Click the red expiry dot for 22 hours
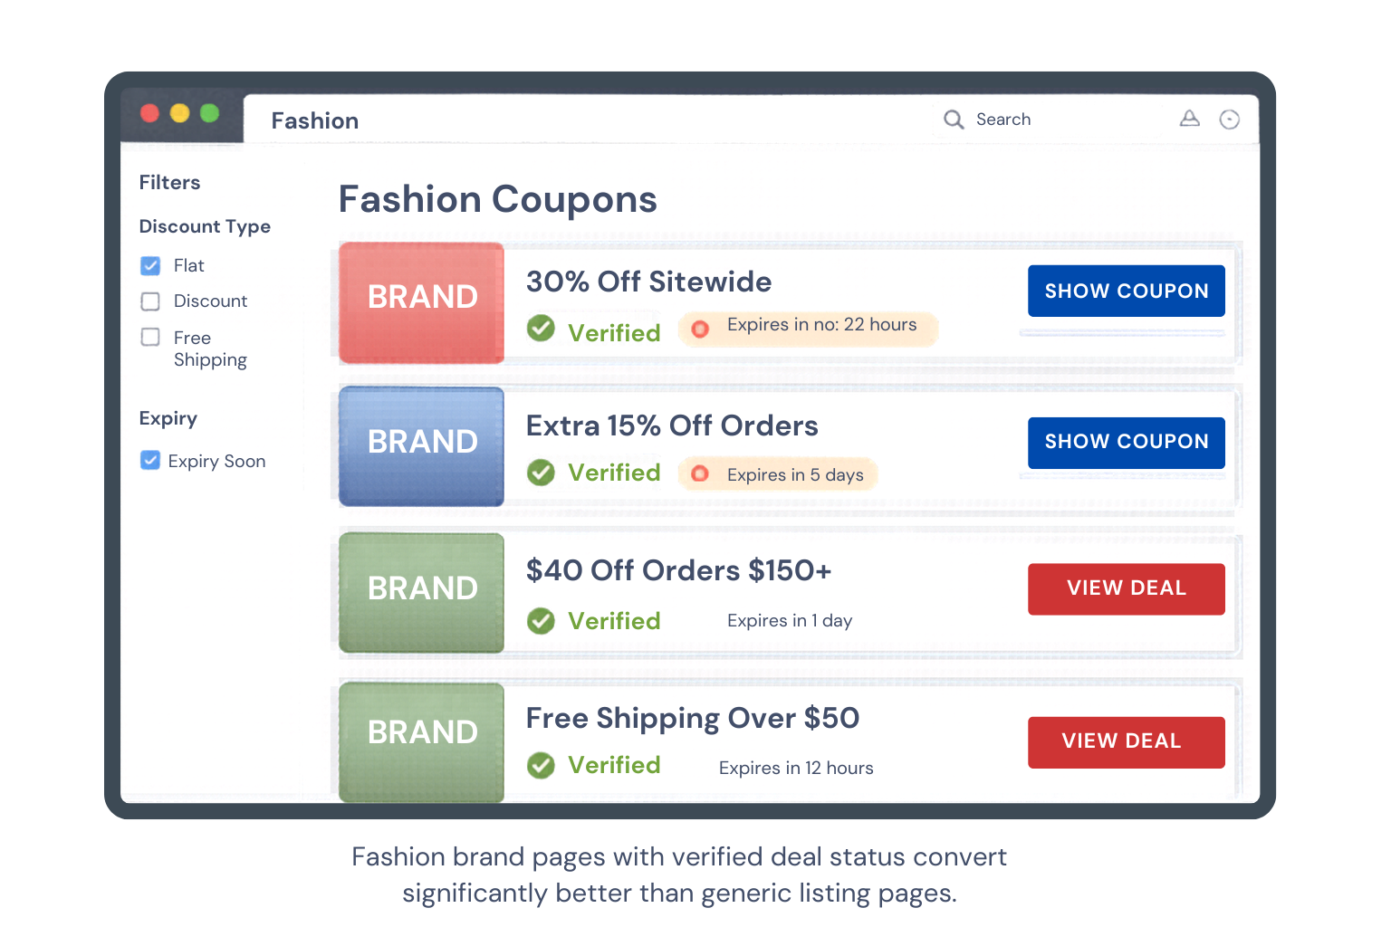Screen dimensions: 1391x927 coord(700,329)
